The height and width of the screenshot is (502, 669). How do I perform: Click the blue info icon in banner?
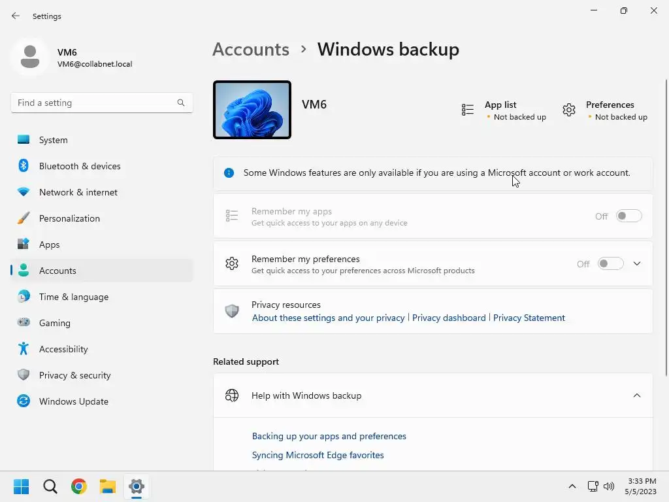click(229, 173)
